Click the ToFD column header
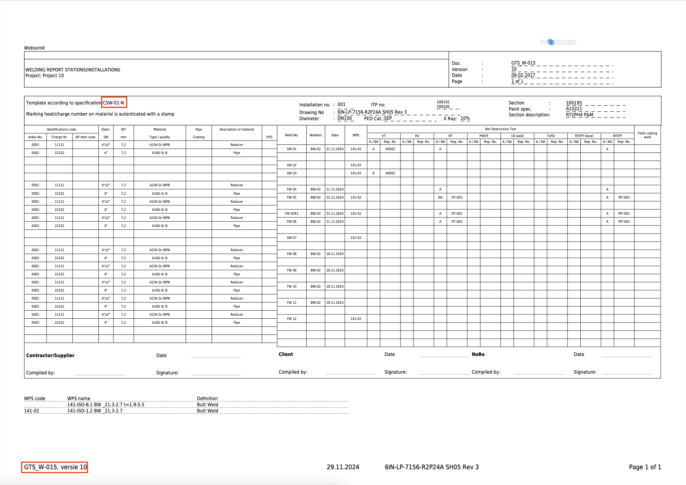The height and width of the screenshot is (485, 686). (550, 136)
